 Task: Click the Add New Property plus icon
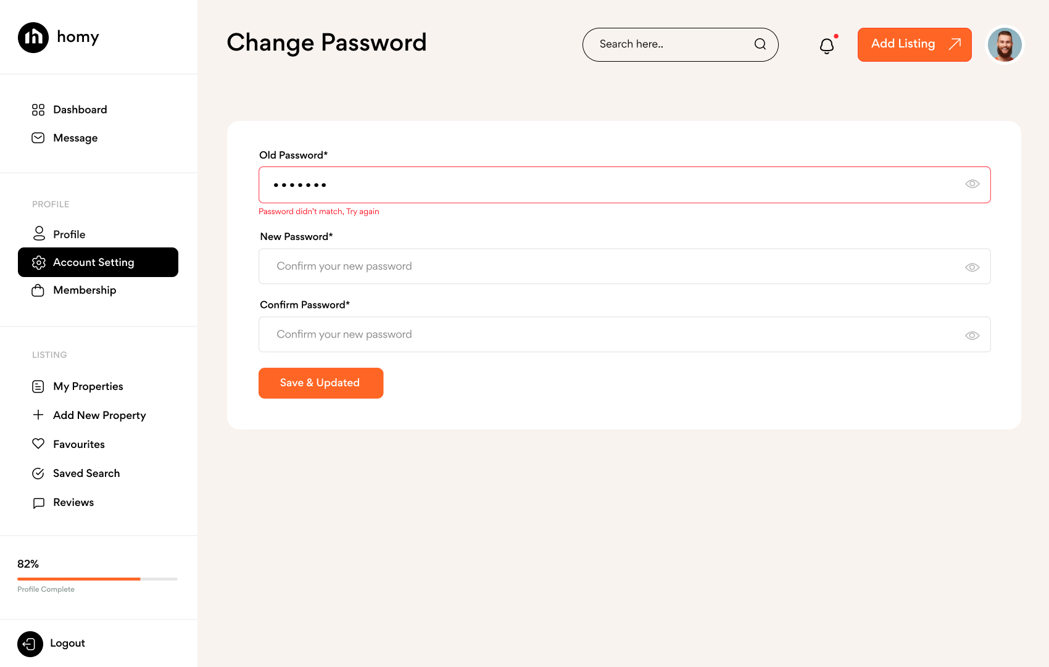click(38, 415)
